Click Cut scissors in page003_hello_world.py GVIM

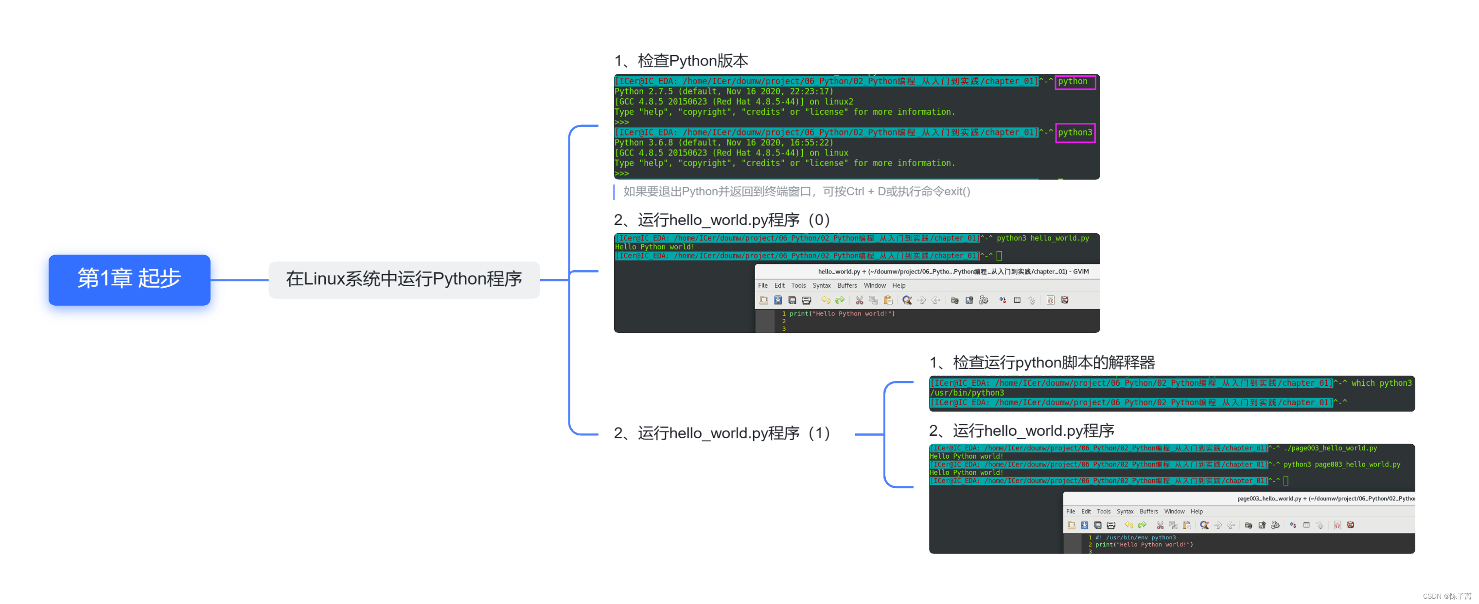[1160, 525]
